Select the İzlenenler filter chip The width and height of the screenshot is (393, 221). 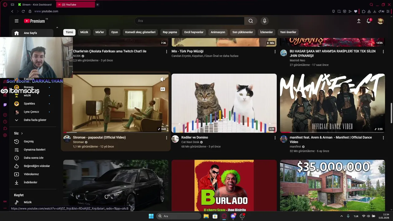point(267,32)
